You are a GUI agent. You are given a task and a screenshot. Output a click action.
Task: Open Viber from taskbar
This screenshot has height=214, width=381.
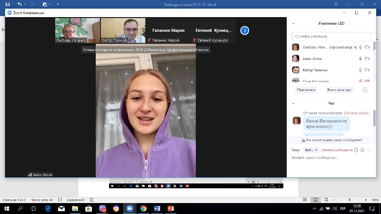pos(102,209)
